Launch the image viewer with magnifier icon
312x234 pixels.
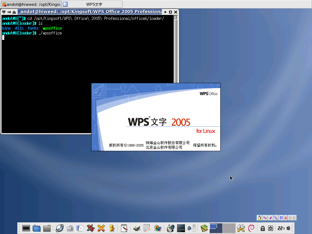[158, 228]
